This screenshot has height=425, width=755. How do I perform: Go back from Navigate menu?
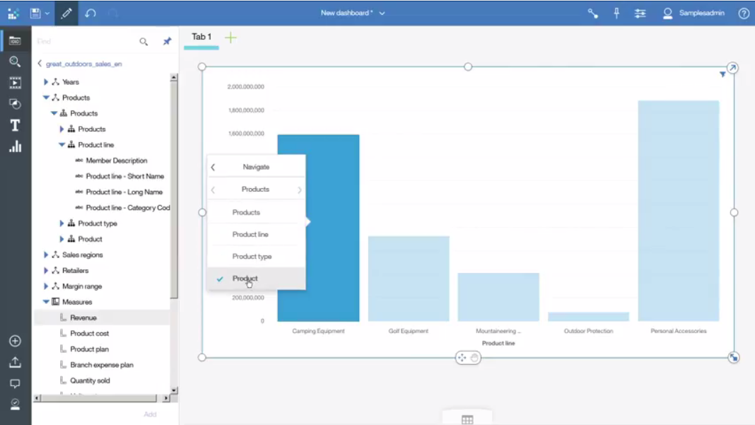click(x=213, y=167)
